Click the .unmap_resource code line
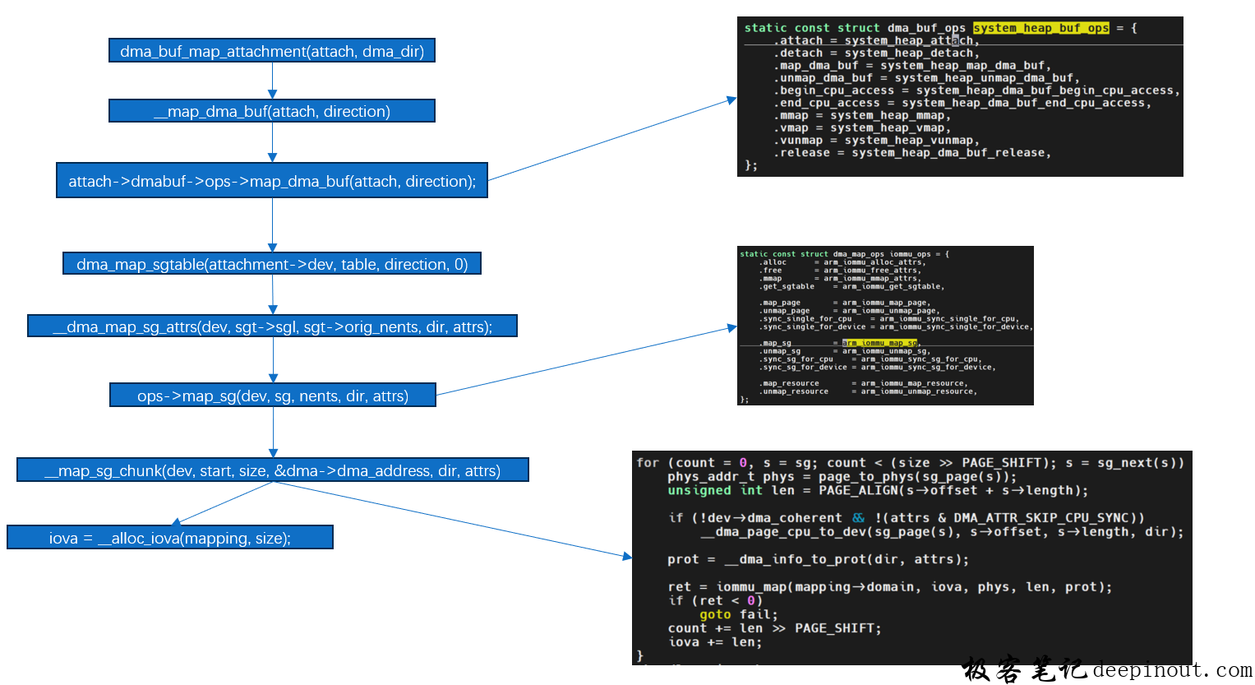Screen dimensions: 1255x685 click(x=868, y=391)
